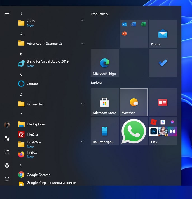The image size is (192, 199).
Task: Expand the Discord Inc folder chevron
Action: tap(82, 104)
